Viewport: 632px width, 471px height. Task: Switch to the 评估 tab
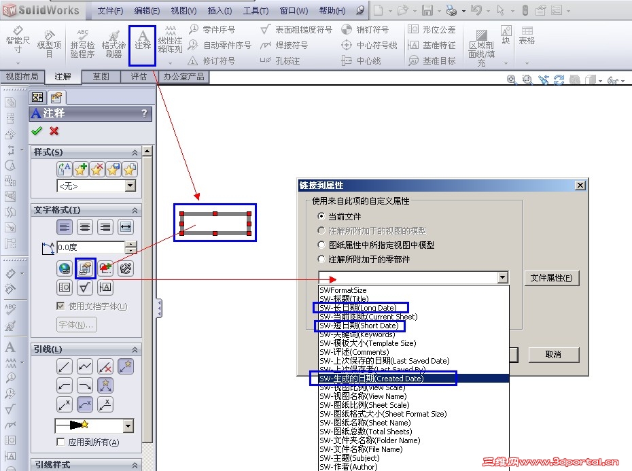click(139, 76)
